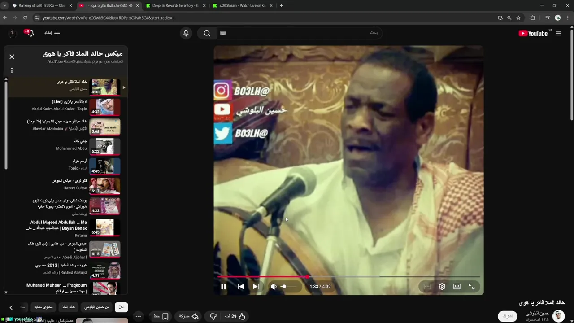Open a new browser tab
574x323 pixels.
point(281,5)
